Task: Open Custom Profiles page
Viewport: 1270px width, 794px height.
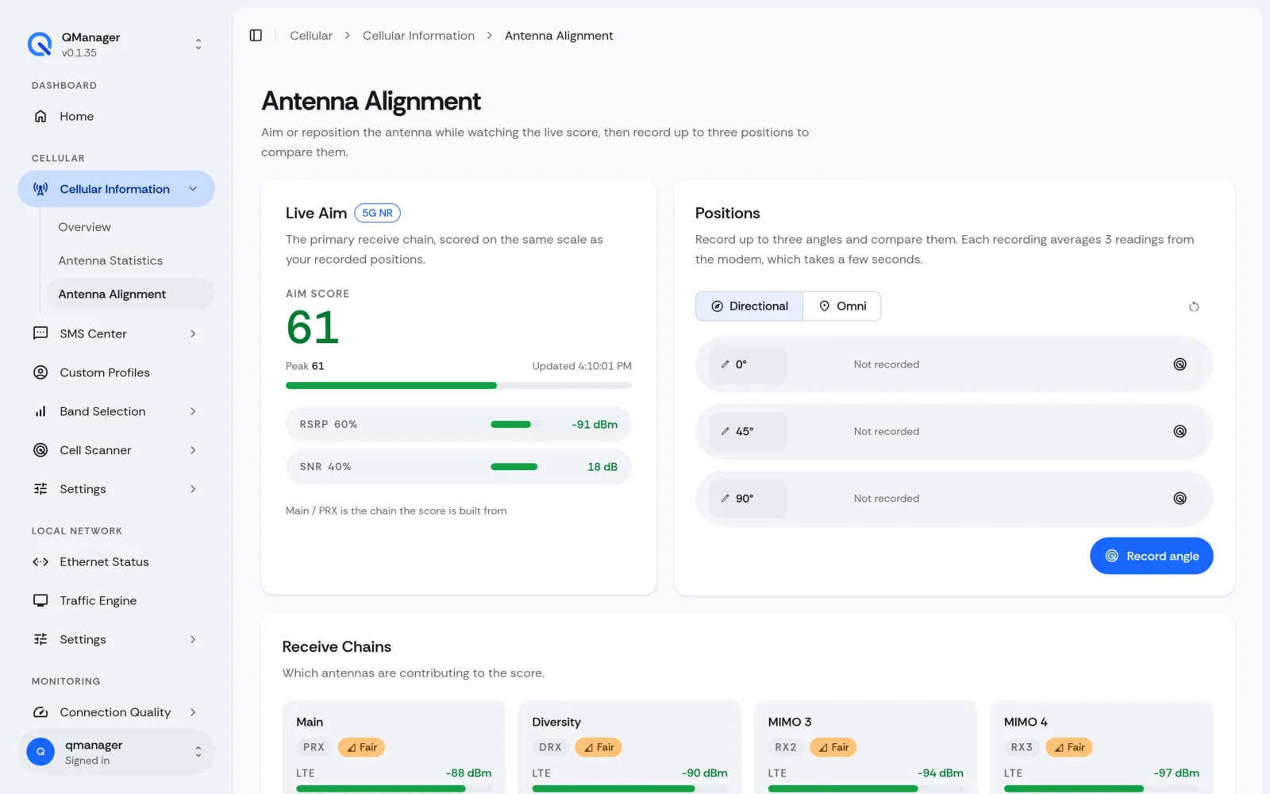Action: point(117,372)
